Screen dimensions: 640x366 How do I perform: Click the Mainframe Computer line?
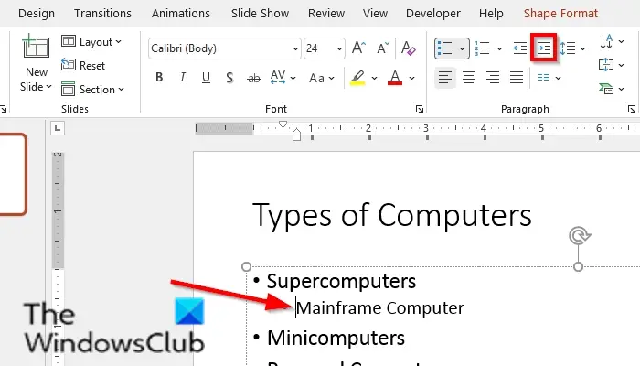tap(380, 308)
